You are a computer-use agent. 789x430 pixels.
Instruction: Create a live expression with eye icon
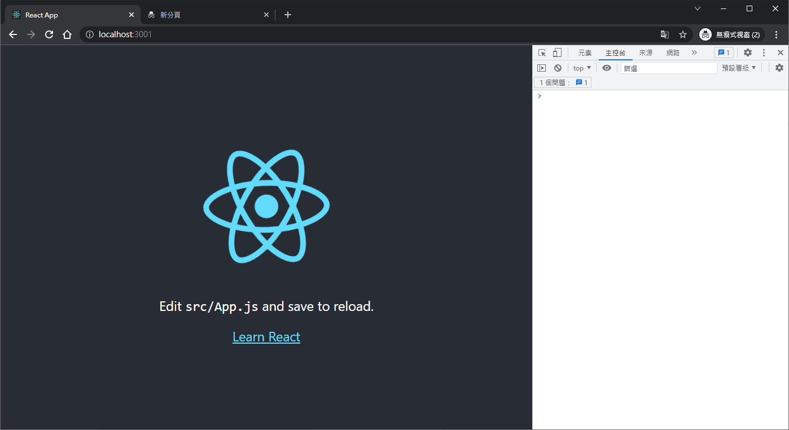607,68
